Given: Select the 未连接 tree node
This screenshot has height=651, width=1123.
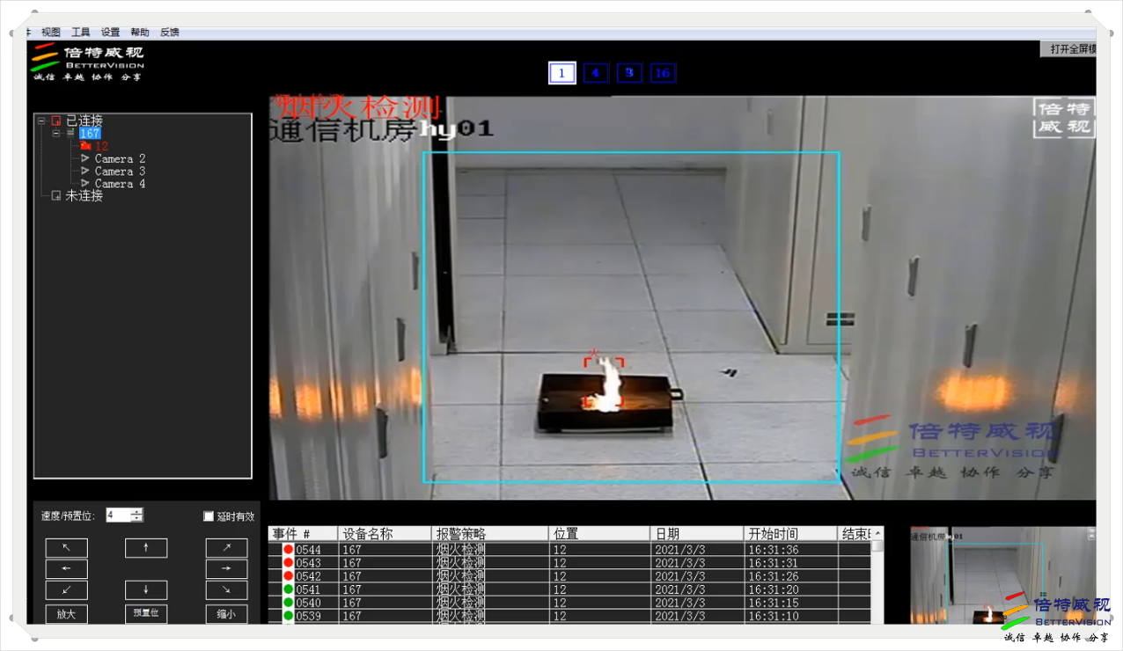Looking at the screenshot, I should [x=84, y=196].
